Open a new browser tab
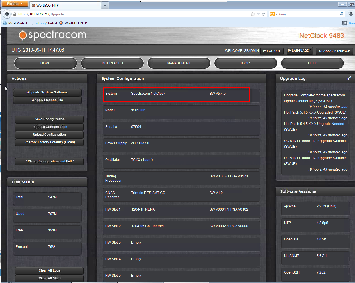Viewport: 355px width, 283px height. pyautogui.click(x=105, y=5)
